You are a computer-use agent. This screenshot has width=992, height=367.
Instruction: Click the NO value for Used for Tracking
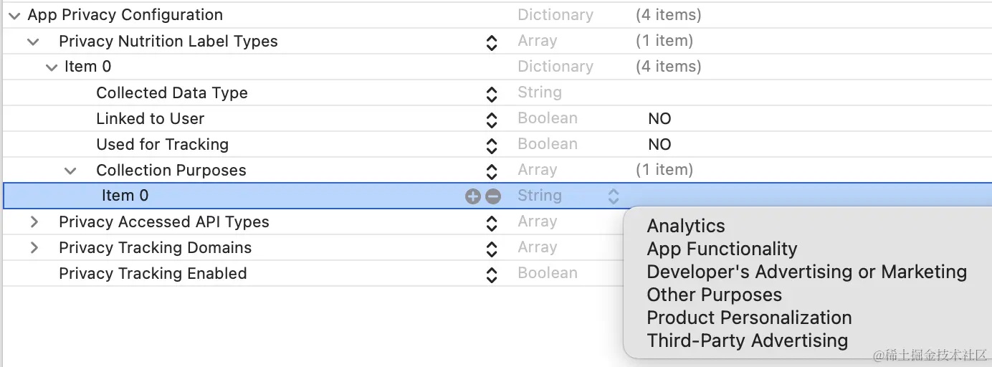[x=659, y=145]
